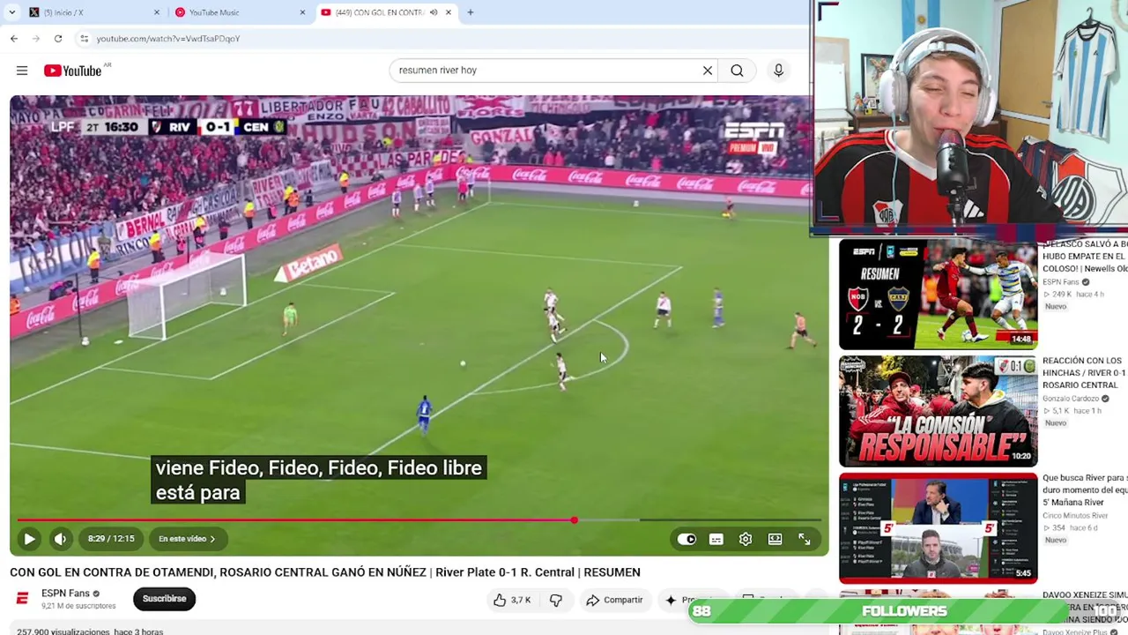Click the progress bar scrubber handle
1128x635 pixels.
tap(574, 520)
